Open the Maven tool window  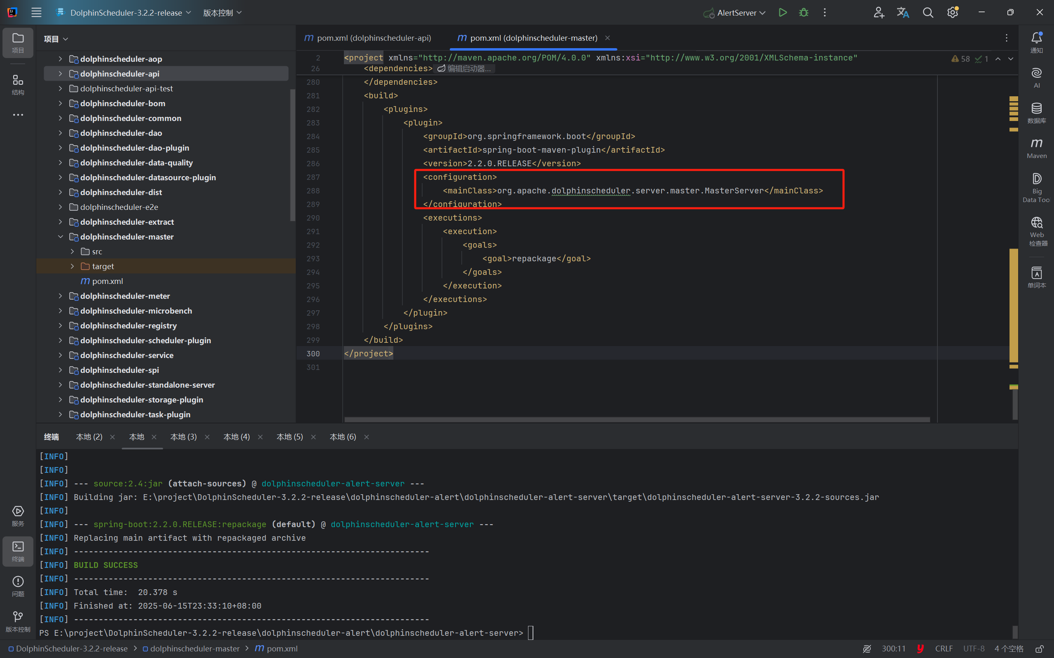(x=1036, y=148)
